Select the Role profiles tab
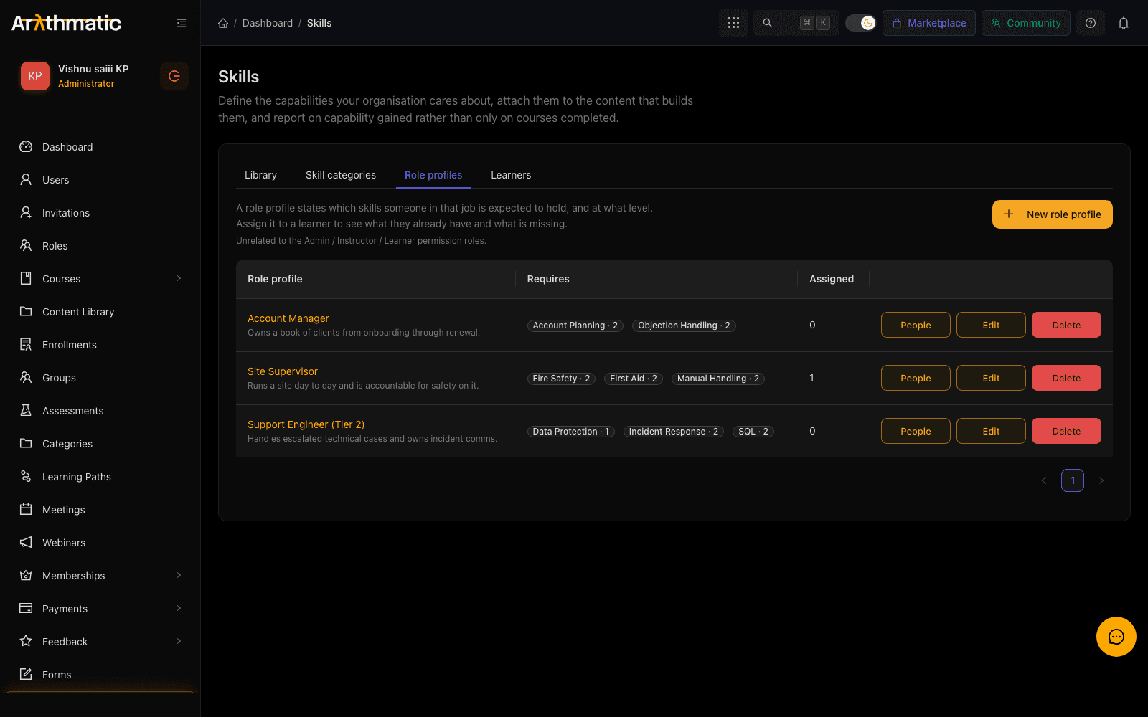The image size is (1148, 717). (x=433, y=175)
